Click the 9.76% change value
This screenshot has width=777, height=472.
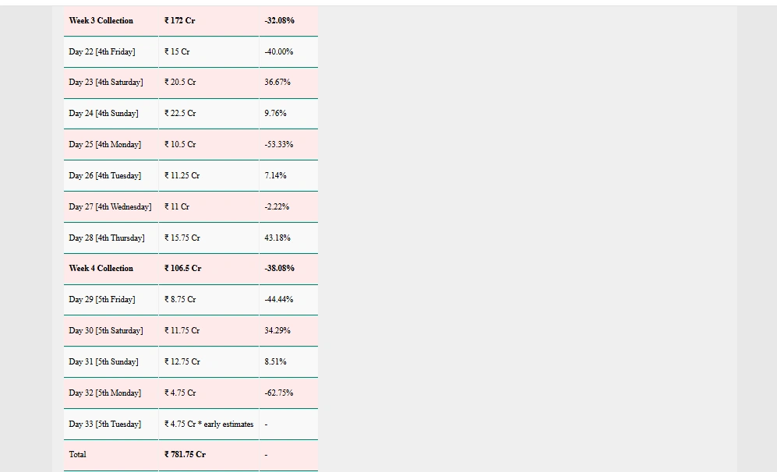click(x=275, y=114)
